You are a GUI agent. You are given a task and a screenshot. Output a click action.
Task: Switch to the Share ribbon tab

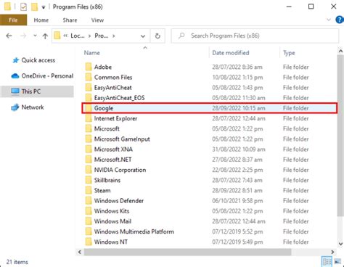tap(70, 20)
